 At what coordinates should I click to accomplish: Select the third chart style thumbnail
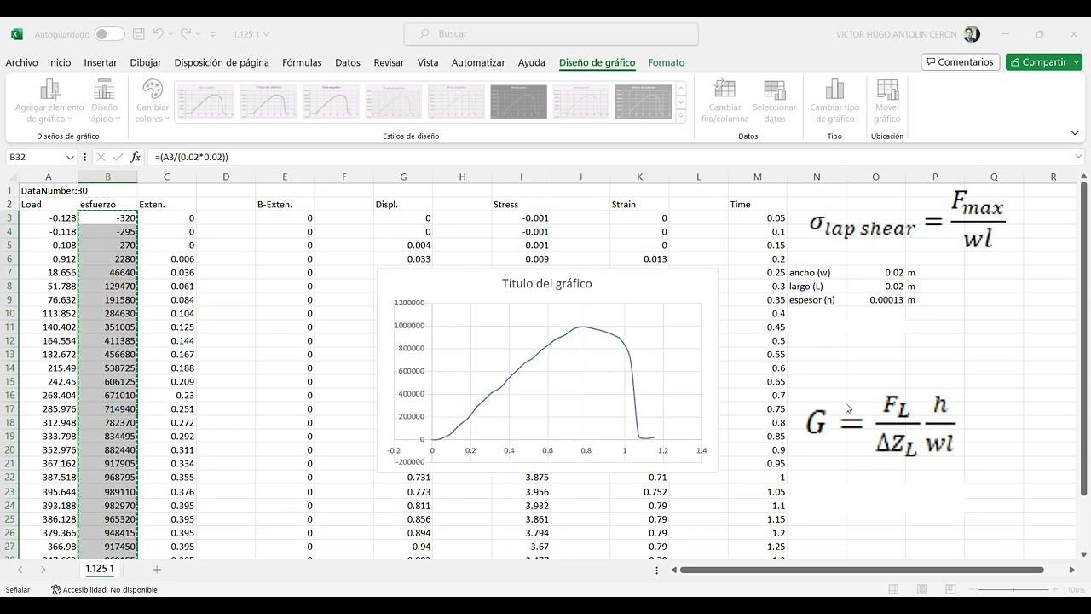[x=331, y=101]
